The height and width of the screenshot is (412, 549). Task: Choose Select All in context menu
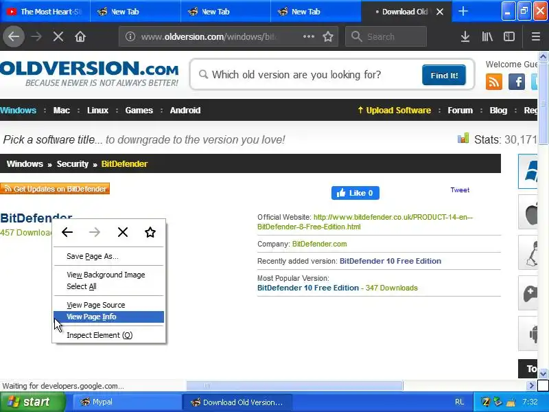[108, 286]
